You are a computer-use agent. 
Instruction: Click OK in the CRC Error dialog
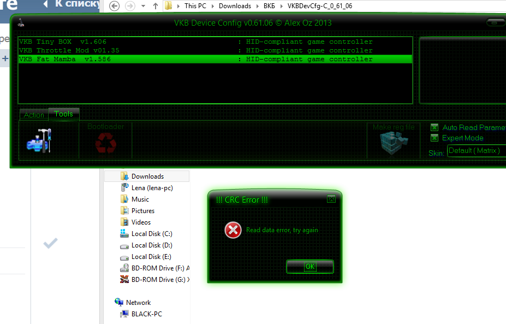310,267
